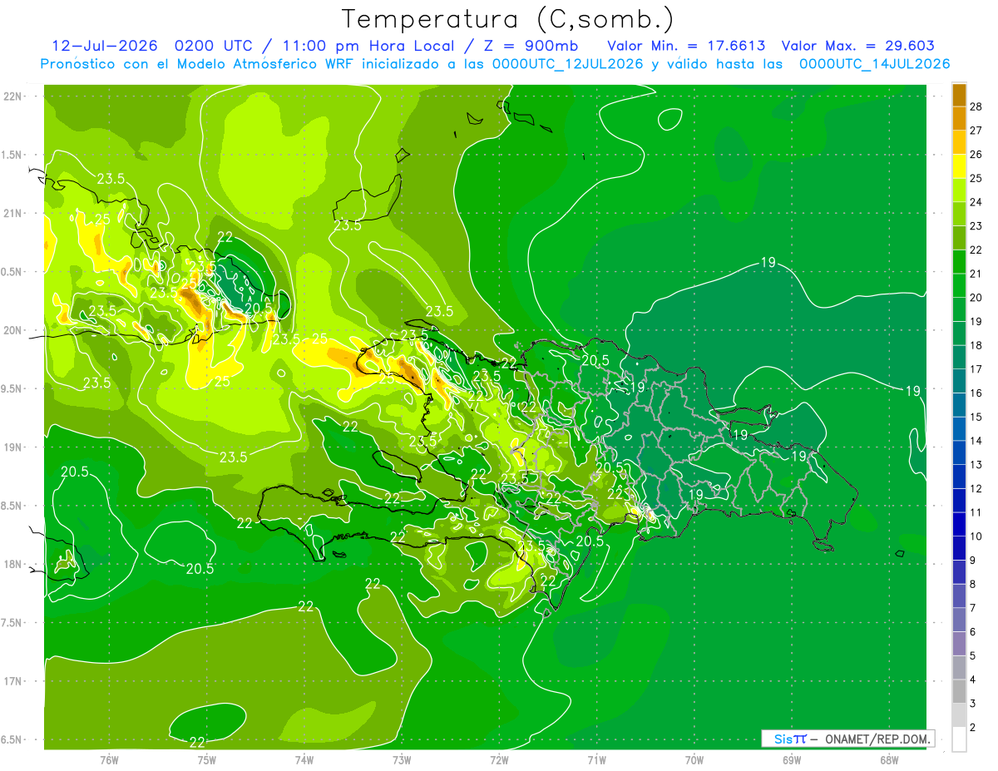The width and height of the screenshot is (998, 771).
Task: Click the '75W' longitude axis label
Action: pyautogui.click(x=206, y=759)
